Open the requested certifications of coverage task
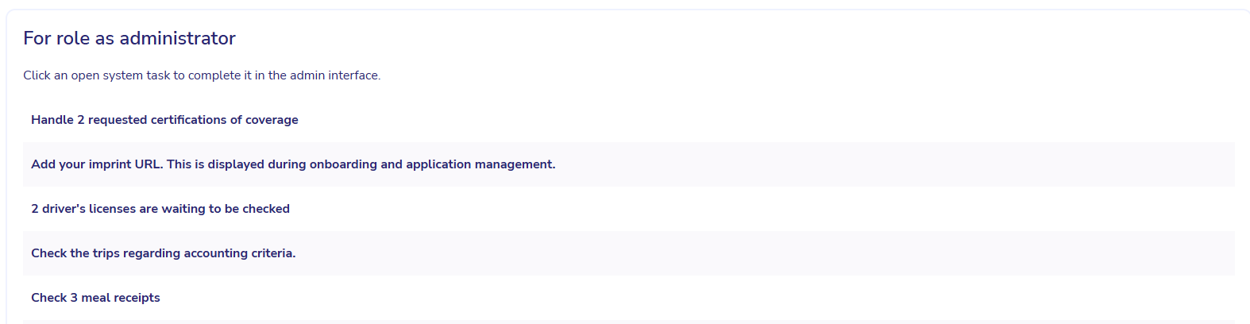Viewport: 1250px width, 324px height. [x=164, y=120]
